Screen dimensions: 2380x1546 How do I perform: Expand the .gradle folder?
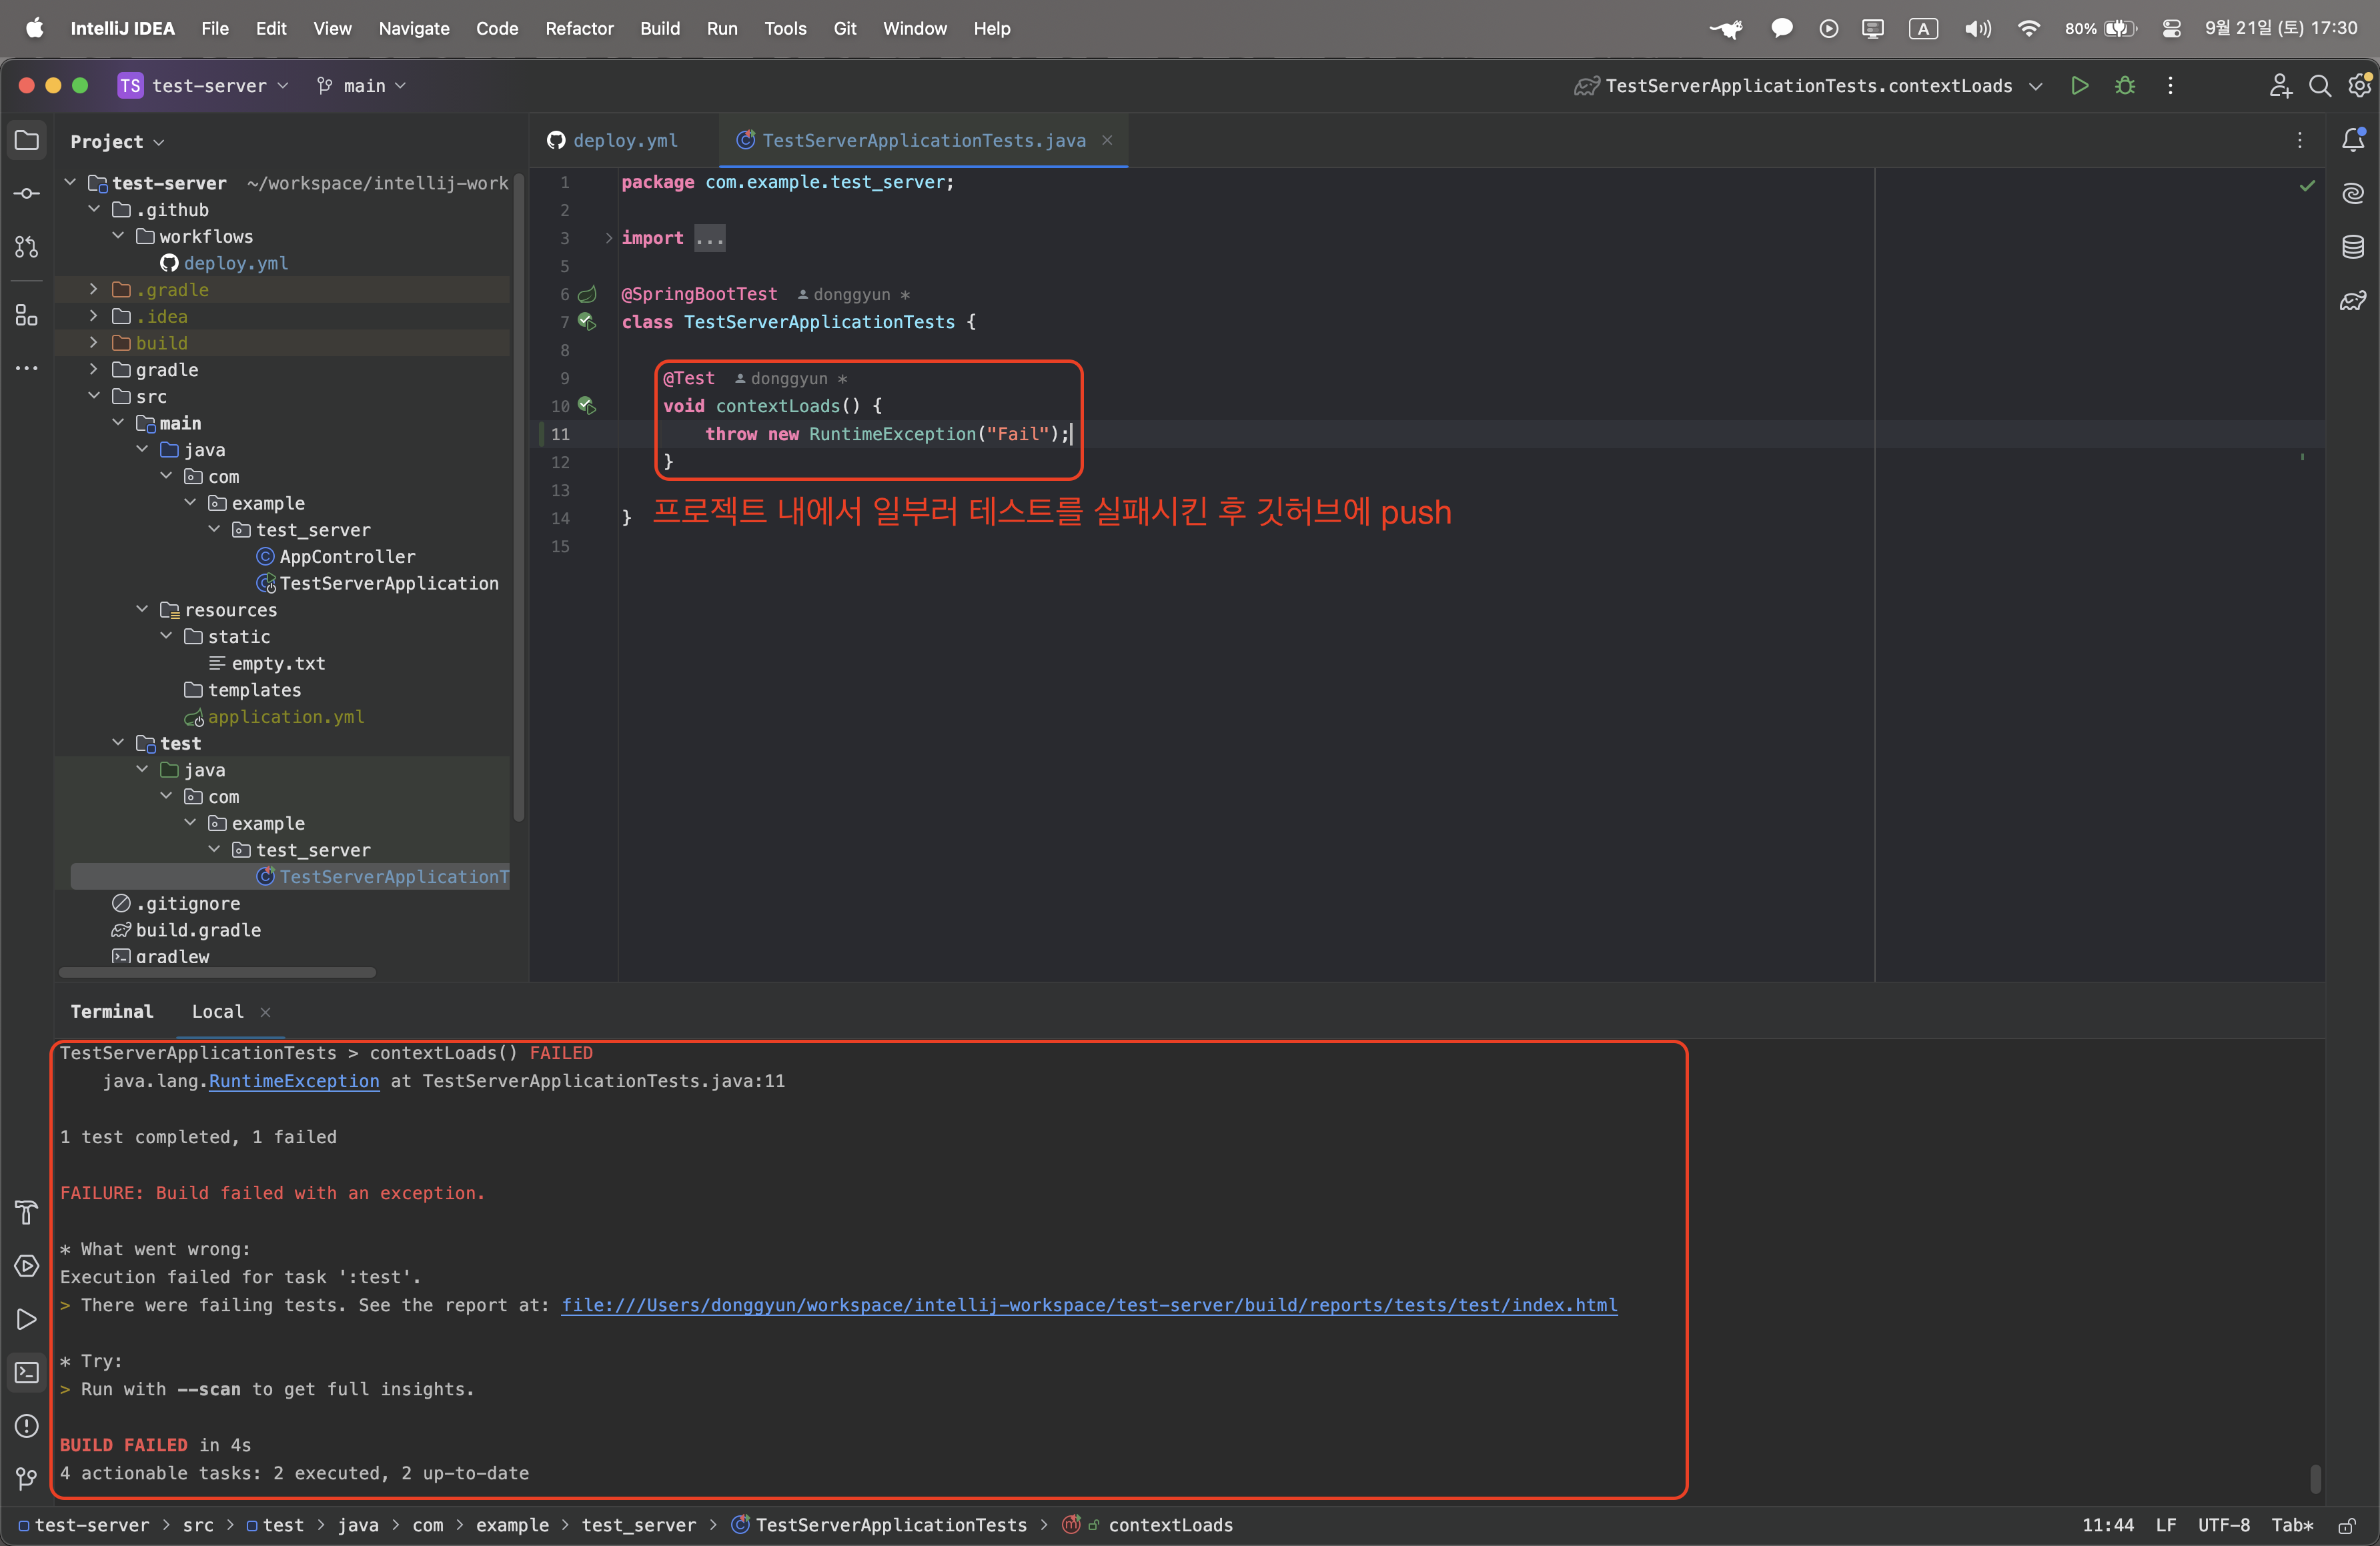94,290
